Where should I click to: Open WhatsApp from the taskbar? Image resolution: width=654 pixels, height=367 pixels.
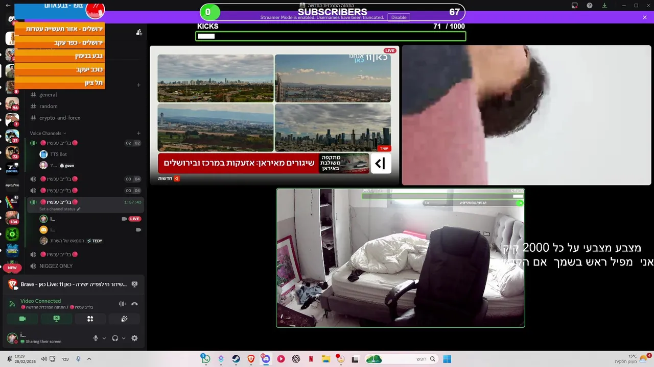tap(205, 359)
